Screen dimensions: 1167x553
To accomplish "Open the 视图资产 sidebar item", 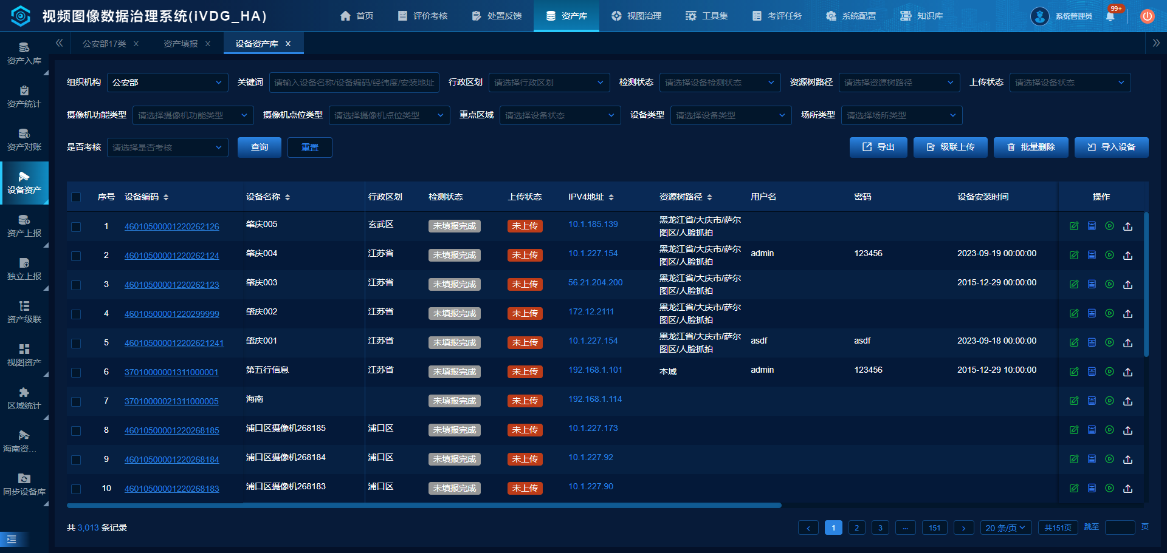I will coord(24,356).
